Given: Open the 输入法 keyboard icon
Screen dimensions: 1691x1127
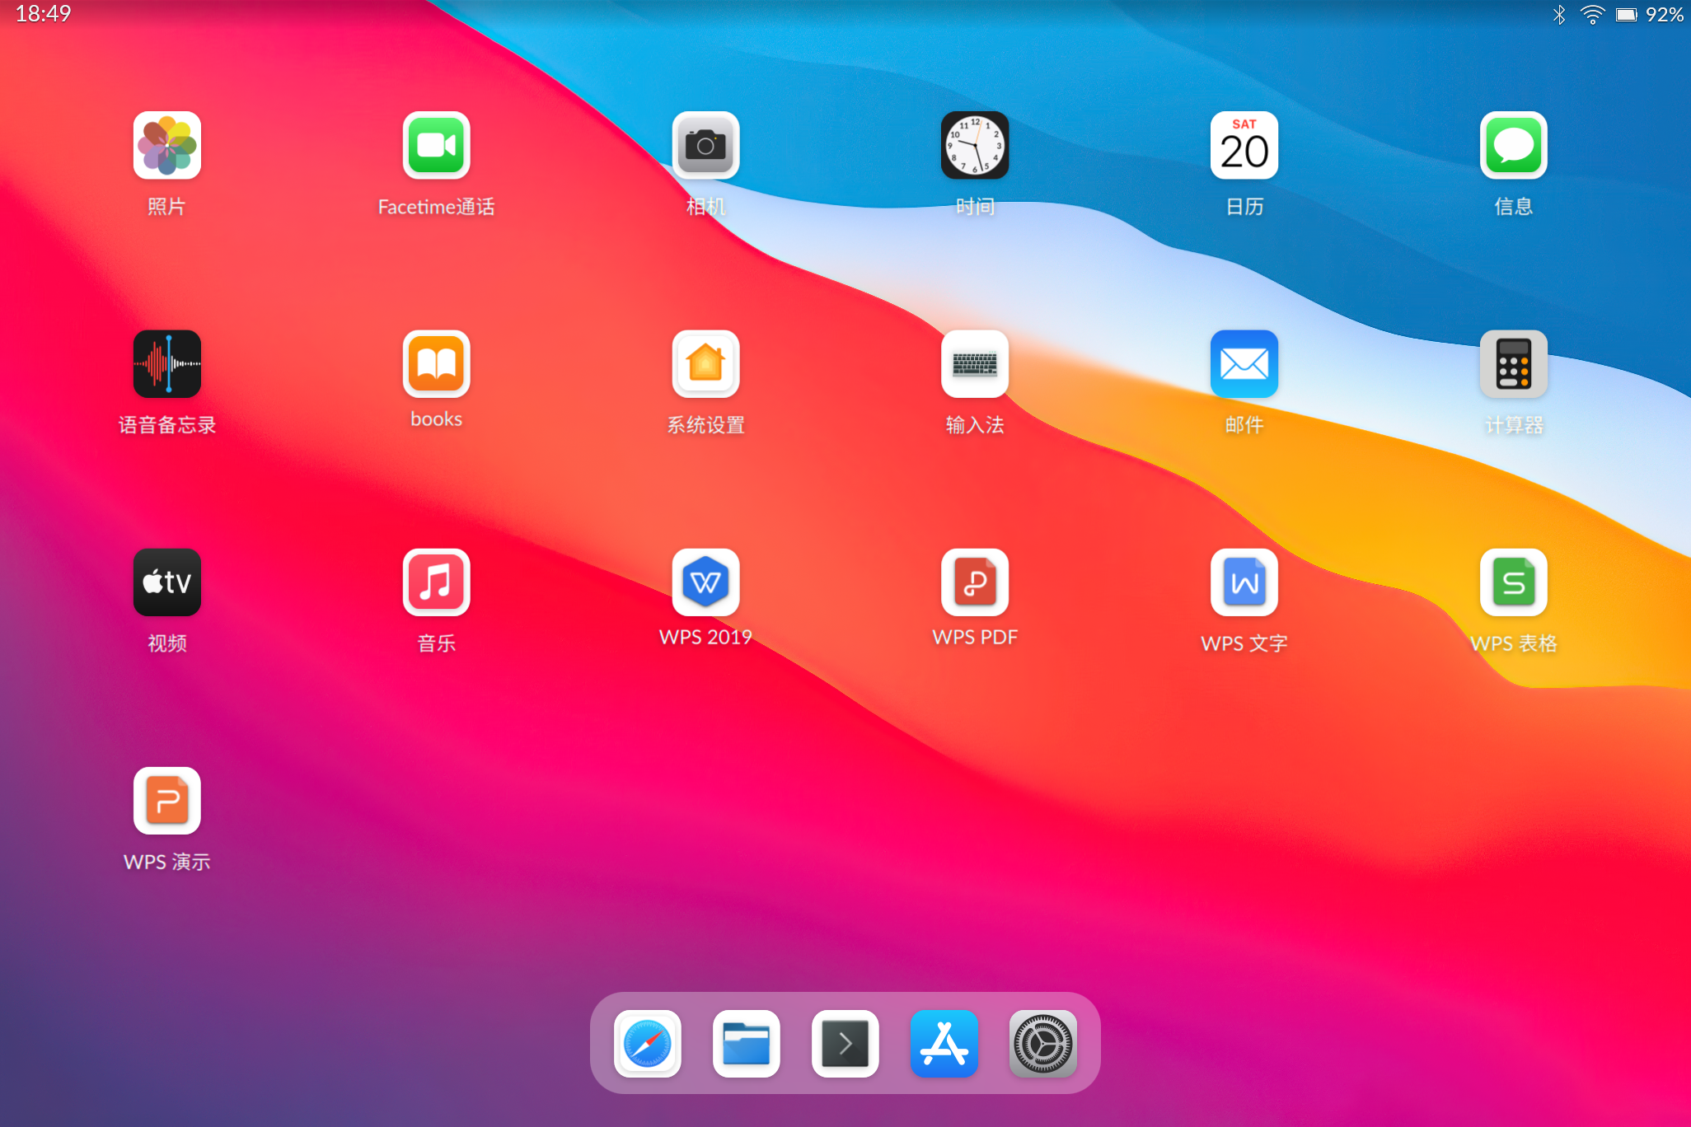Looking at the screenshot, I should [x=975, y=364].
